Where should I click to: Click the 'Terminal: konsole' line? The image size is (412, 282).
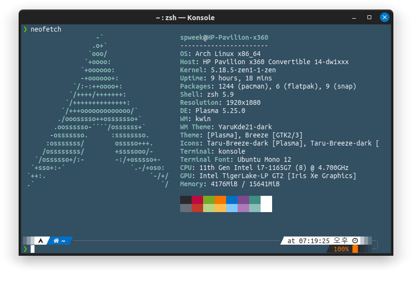213,151
